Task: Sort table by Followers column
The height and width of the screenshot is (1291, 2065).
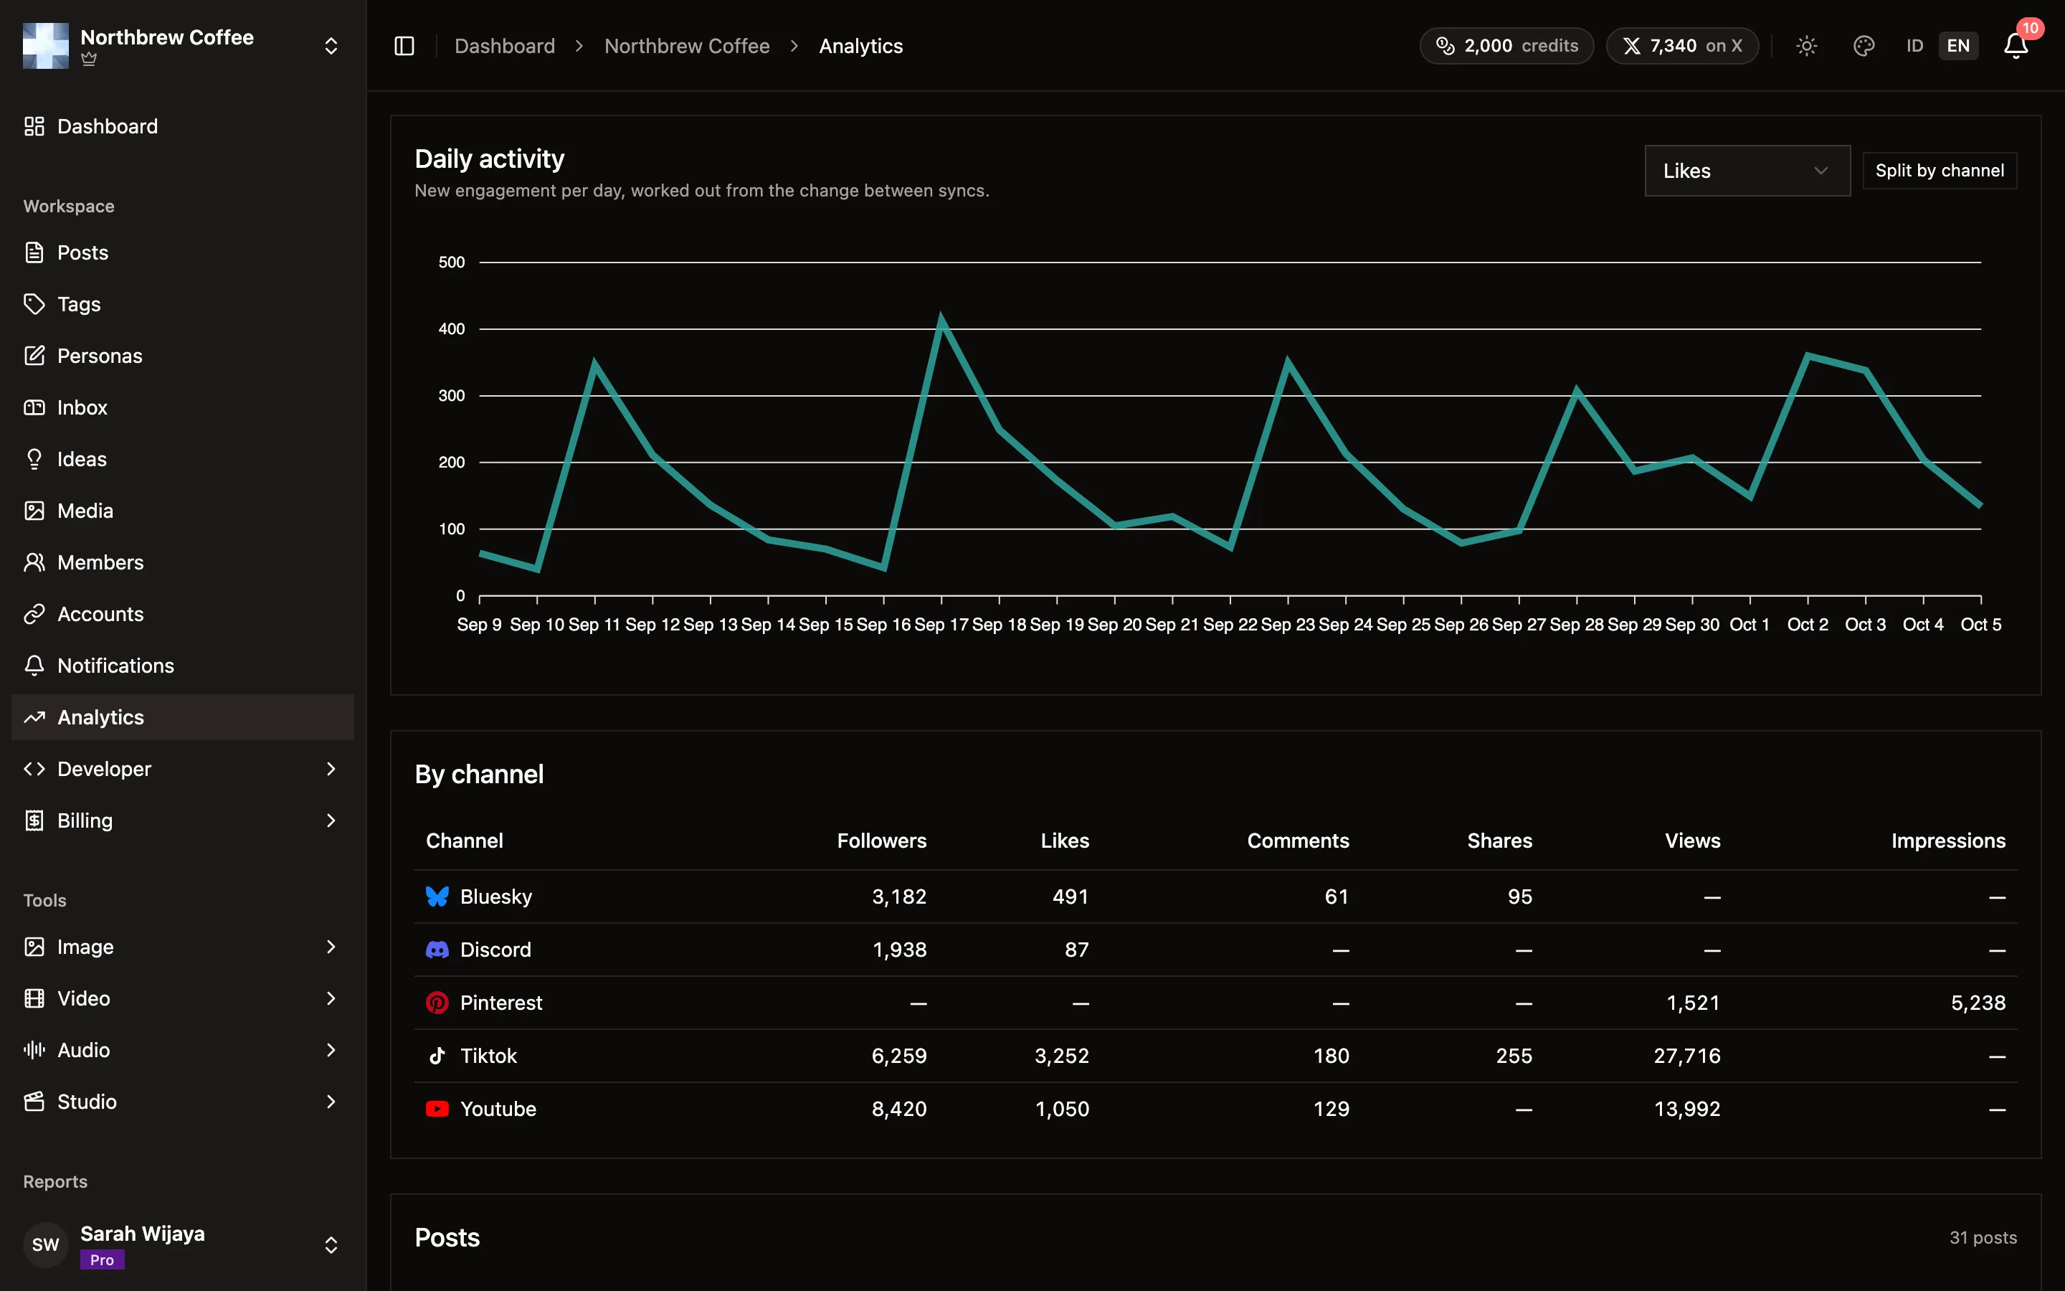Action: (881, 841)
